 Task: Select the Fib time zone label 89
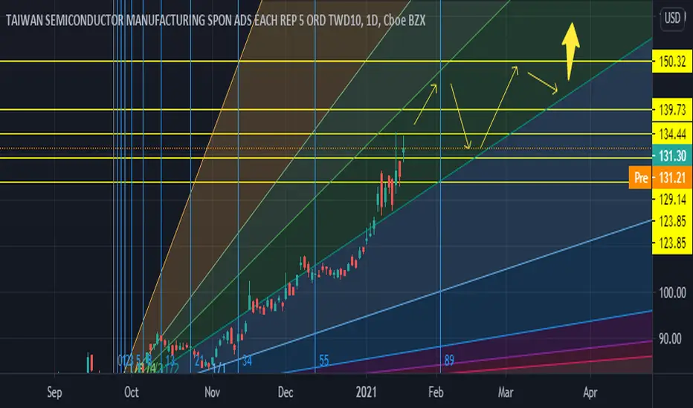(449, 361)
